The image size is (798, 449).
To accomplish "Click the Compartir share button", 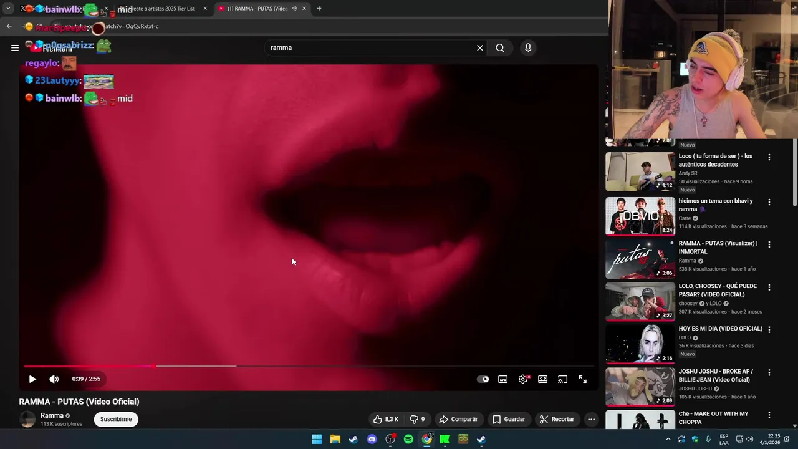I will 458,419.
